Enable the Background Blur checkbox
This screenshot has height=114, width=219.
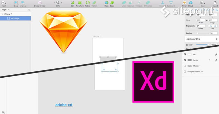click(x=185, y=72)
